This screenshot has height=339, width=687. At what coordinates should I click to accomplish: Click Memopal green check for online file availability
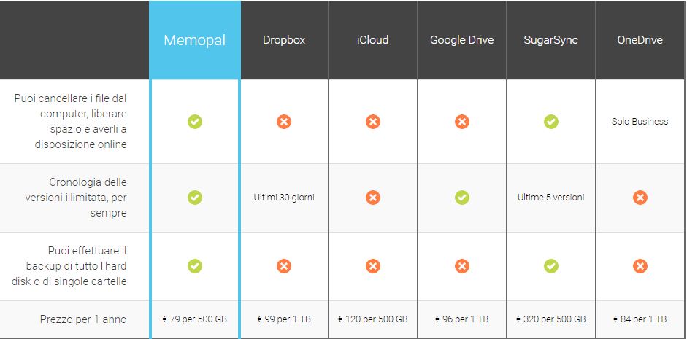(195, 122)
